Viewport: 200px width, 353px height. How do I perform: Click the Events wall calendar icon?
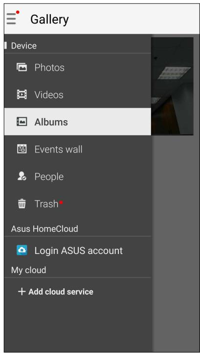(22, 149)
